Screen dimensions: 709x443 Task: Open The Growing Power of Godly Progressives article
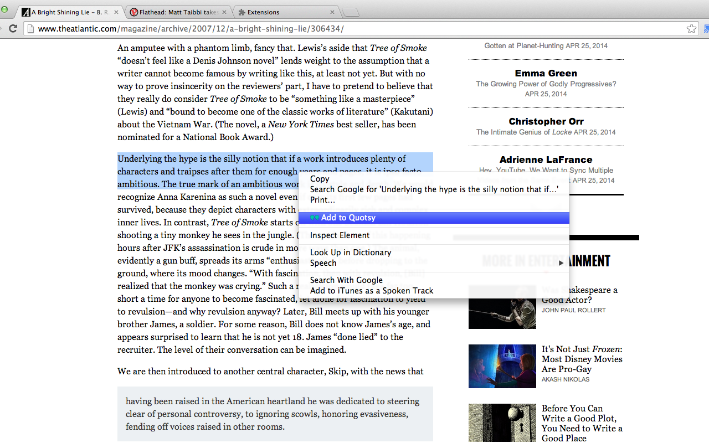[546, 84]
